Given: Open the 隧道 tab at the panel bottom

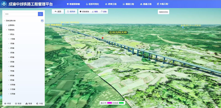Looking at the screenshot, I should (x=18, y=104).
